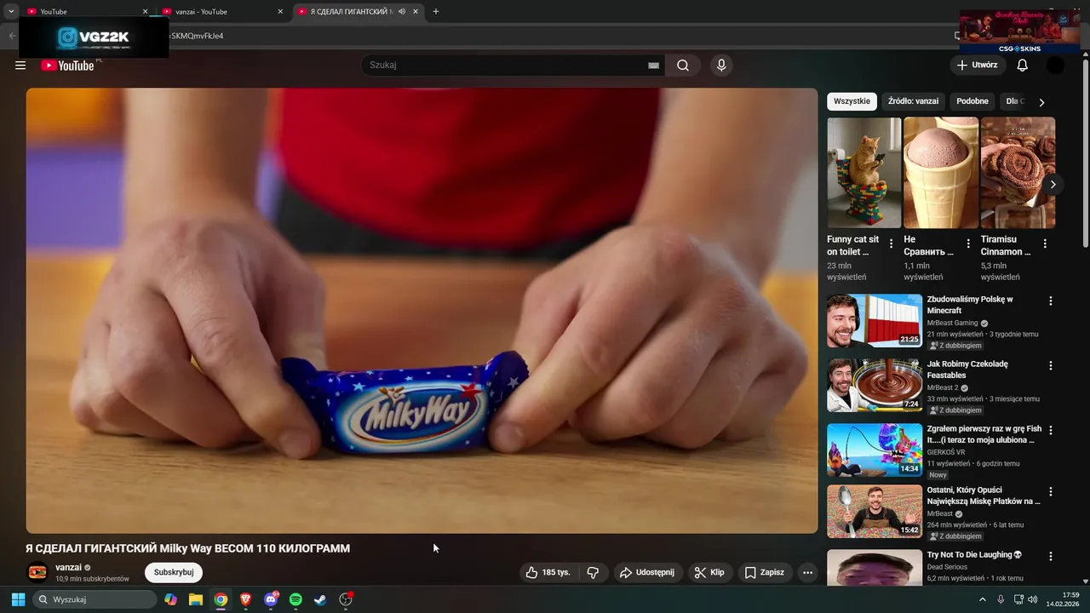This screenshot has width=1090, height=613.
Task: Open a new browser tab
Action: point(436,12)
